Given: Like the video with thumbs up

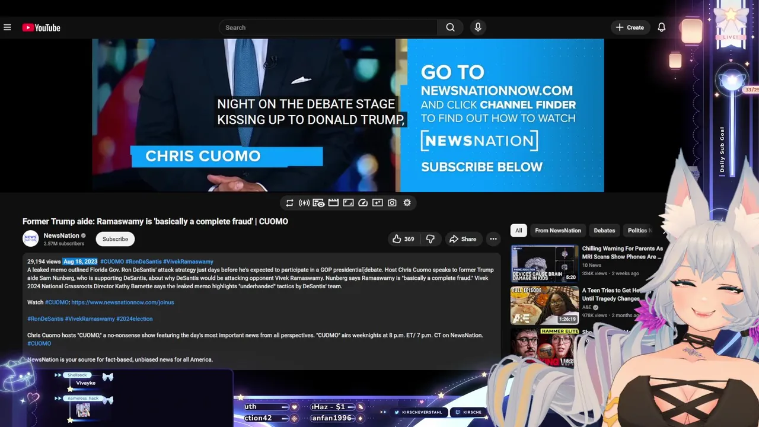Looking at the screenshot, I should tap(403, 239).
